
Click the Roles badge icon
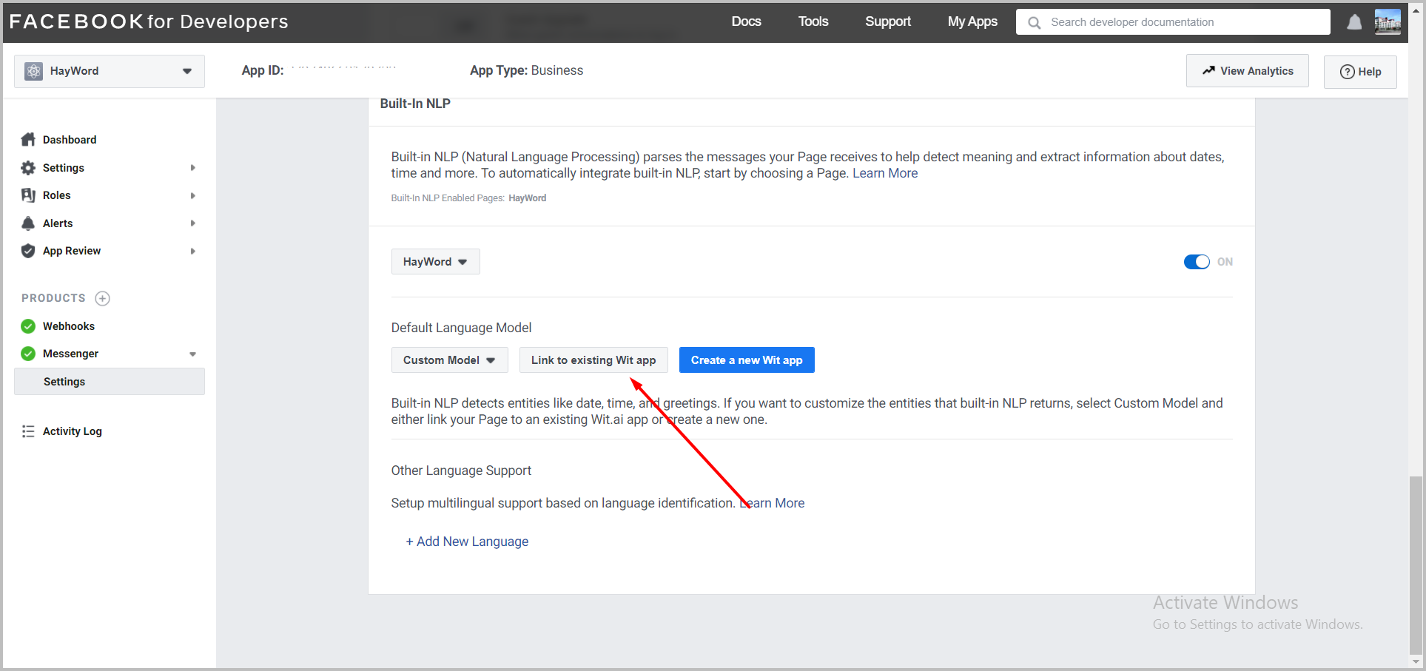(x=28, y=195)
